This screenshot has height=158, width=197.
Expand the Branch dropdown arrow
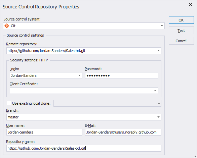coord(158,117)
